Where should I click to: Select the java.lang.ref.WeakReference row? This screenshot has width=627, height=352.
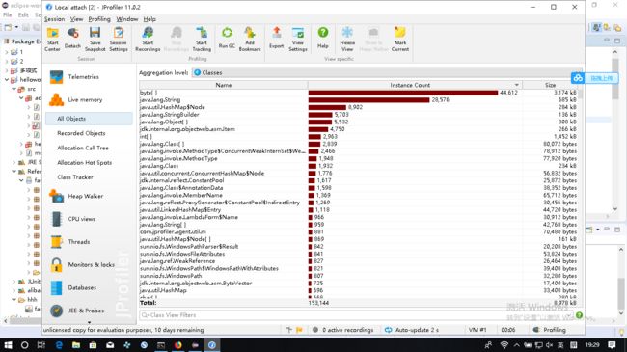(x=359, y=261)
